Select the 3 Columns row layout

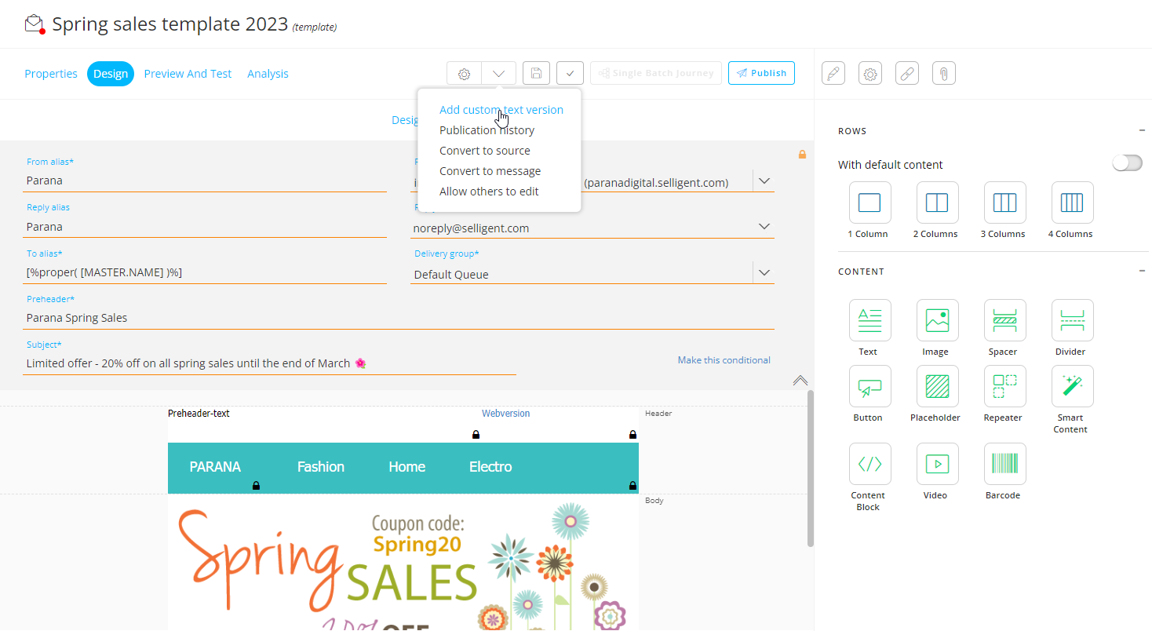click(x=1004, y=202)
